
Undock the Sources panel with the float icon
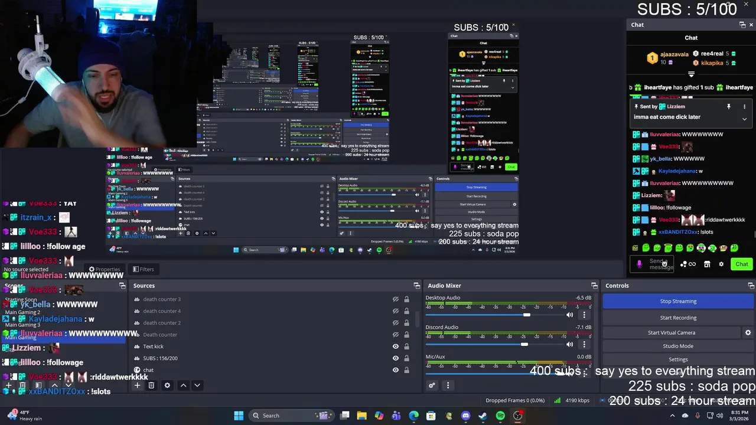click(x=417, y=286)
